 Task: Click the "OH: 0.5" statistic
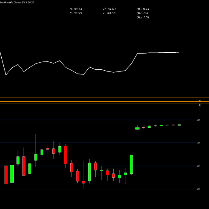pyautogui.click(x=142, y=13)
